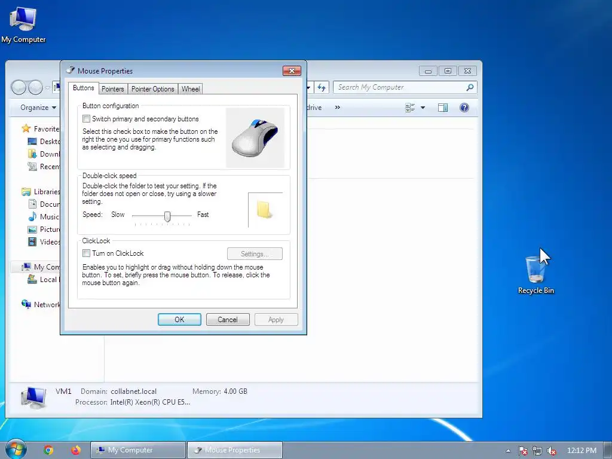This screenshot has height=459, width=612.
Task: Click the Explorer help question mark icon
Action: pyautogui.click(x=464, y=108)
